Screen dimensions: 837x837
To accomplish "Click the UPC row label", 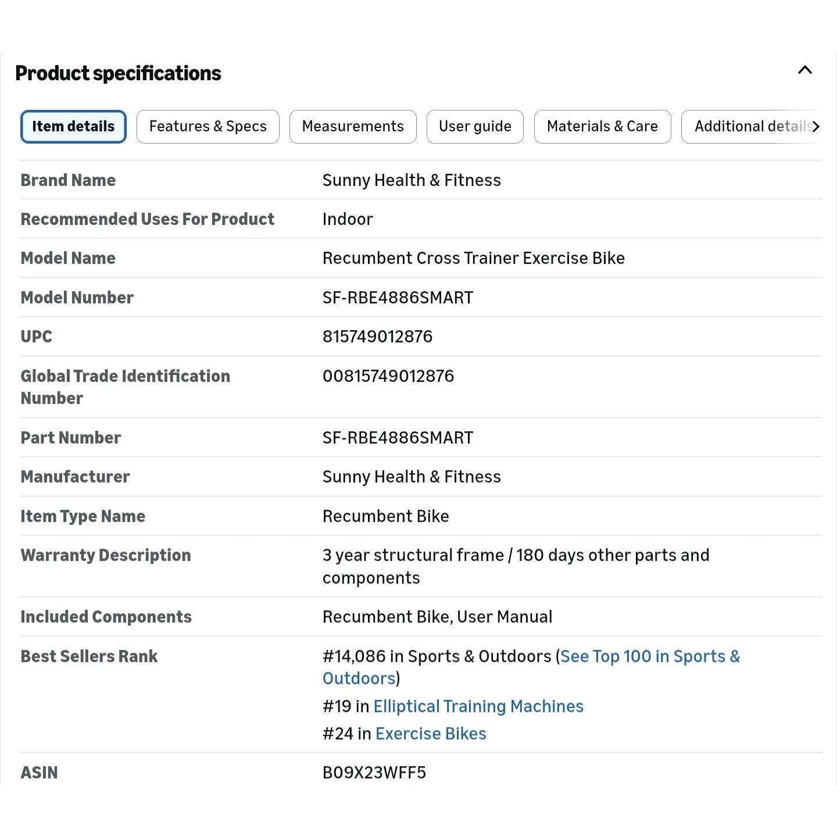I will coord(37,337).
